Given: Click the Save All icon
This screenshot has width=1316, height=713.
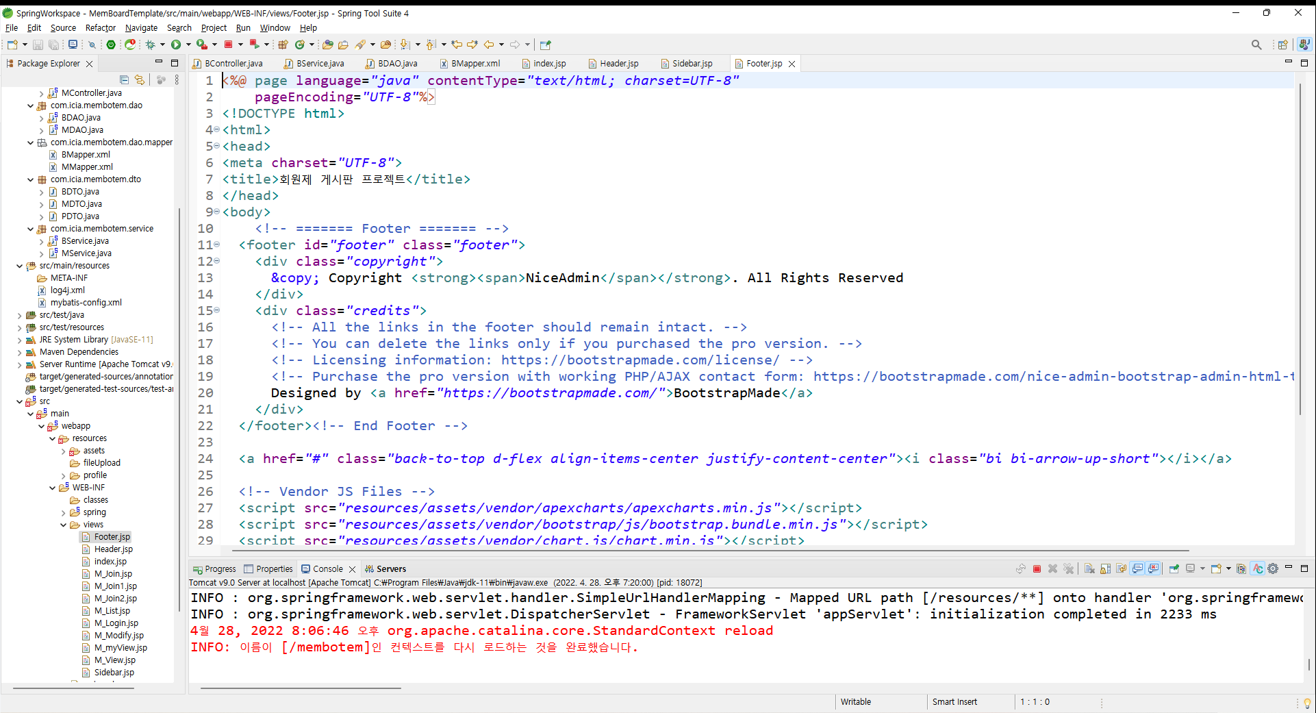Looking at the screenshot, I should [53, 45].
